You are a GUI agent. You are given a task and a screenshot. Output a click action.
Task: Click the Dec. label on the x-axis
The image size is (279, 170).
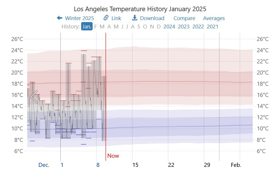tap(44, 165)
